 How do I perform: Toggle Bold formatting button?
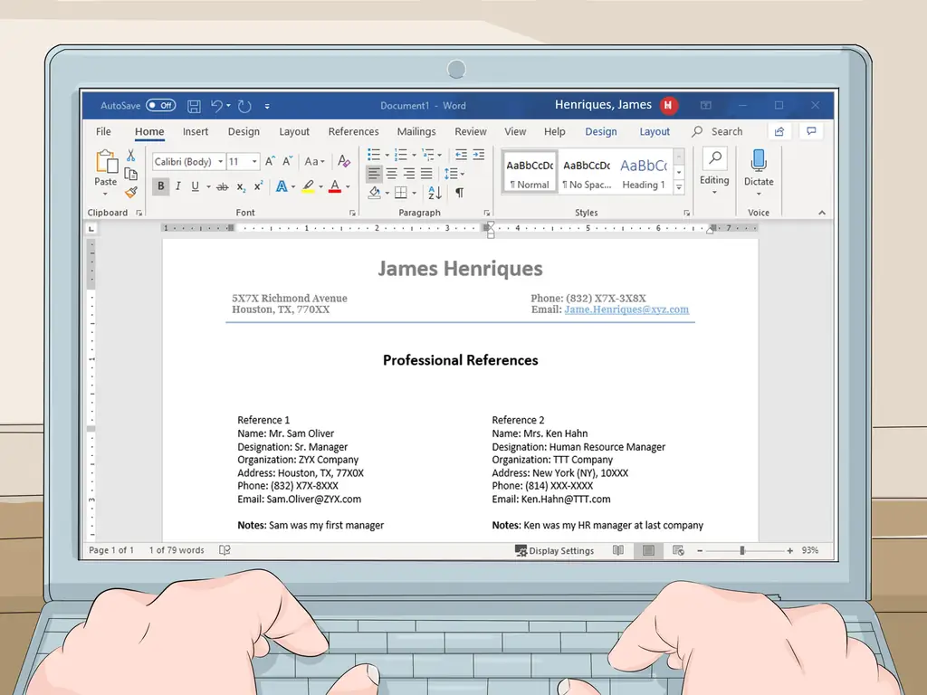coord(161,186)
